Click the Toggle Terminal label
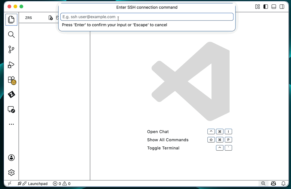Screen dimensions: 291x189 click(x=163, y=148)
